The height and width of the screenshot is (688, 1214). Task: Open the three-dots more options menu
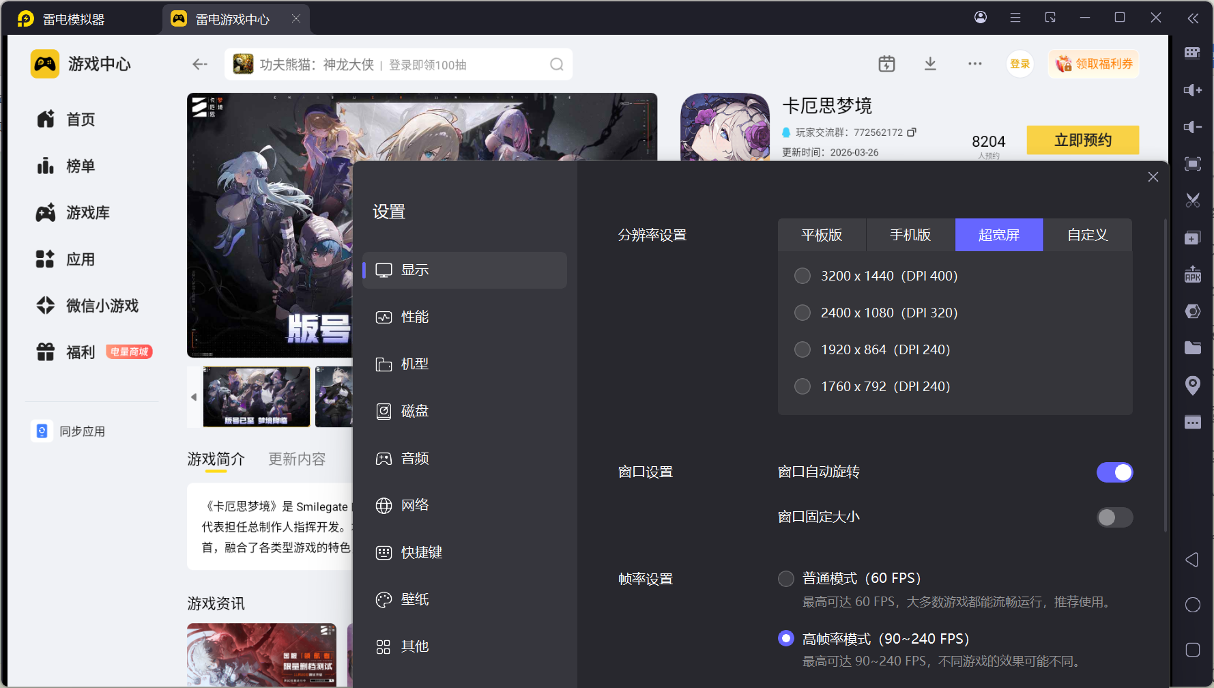click(x=974, y=64)
